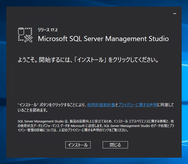Click the ようこそ welcome message text
This screenshot has width=188, height=164.
pos(88,60)
